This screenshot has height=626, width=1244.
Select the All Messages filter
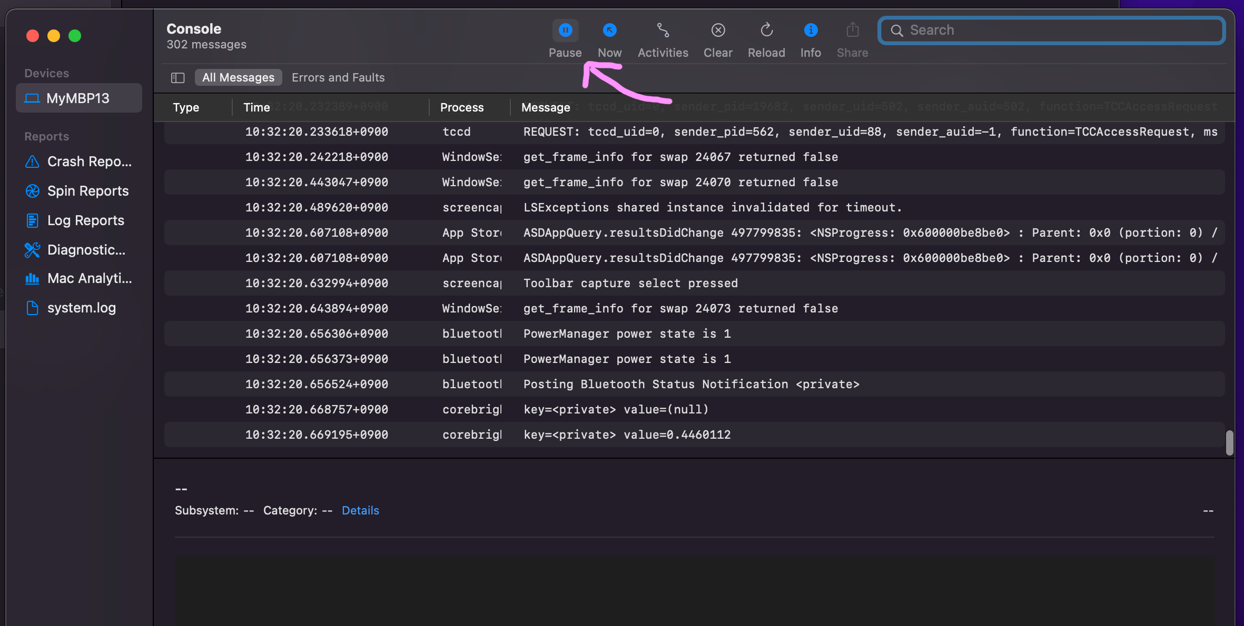coord(238,78)
